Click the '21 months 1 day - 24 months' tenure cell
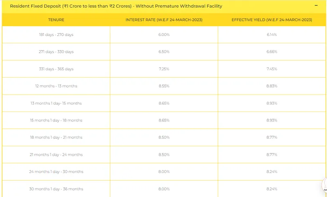 [x=56, y=154]
